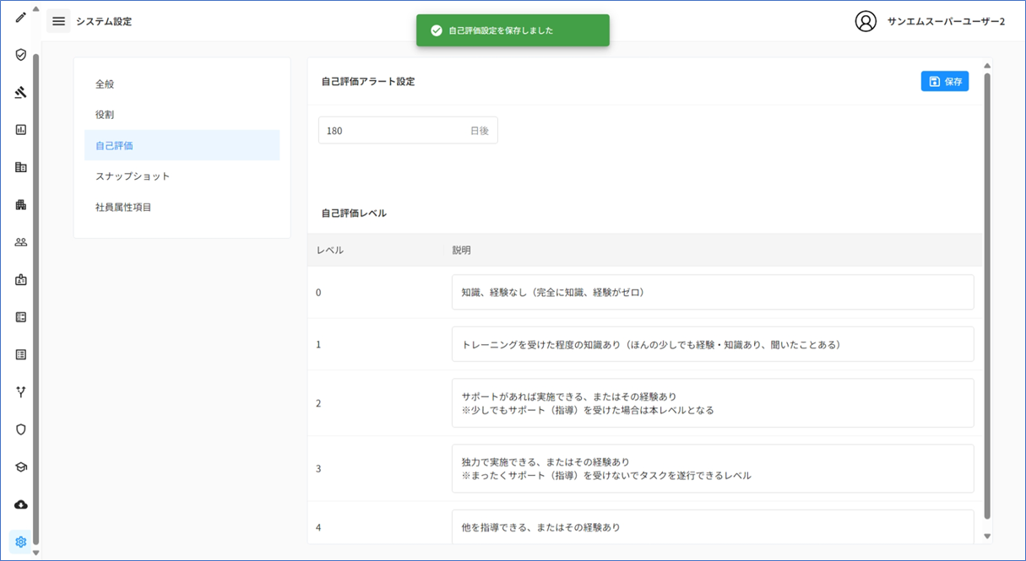This screenshot has width=1026, height=561.
Task: Click the 180 日後 alert days field
Action: coord(408,131)
